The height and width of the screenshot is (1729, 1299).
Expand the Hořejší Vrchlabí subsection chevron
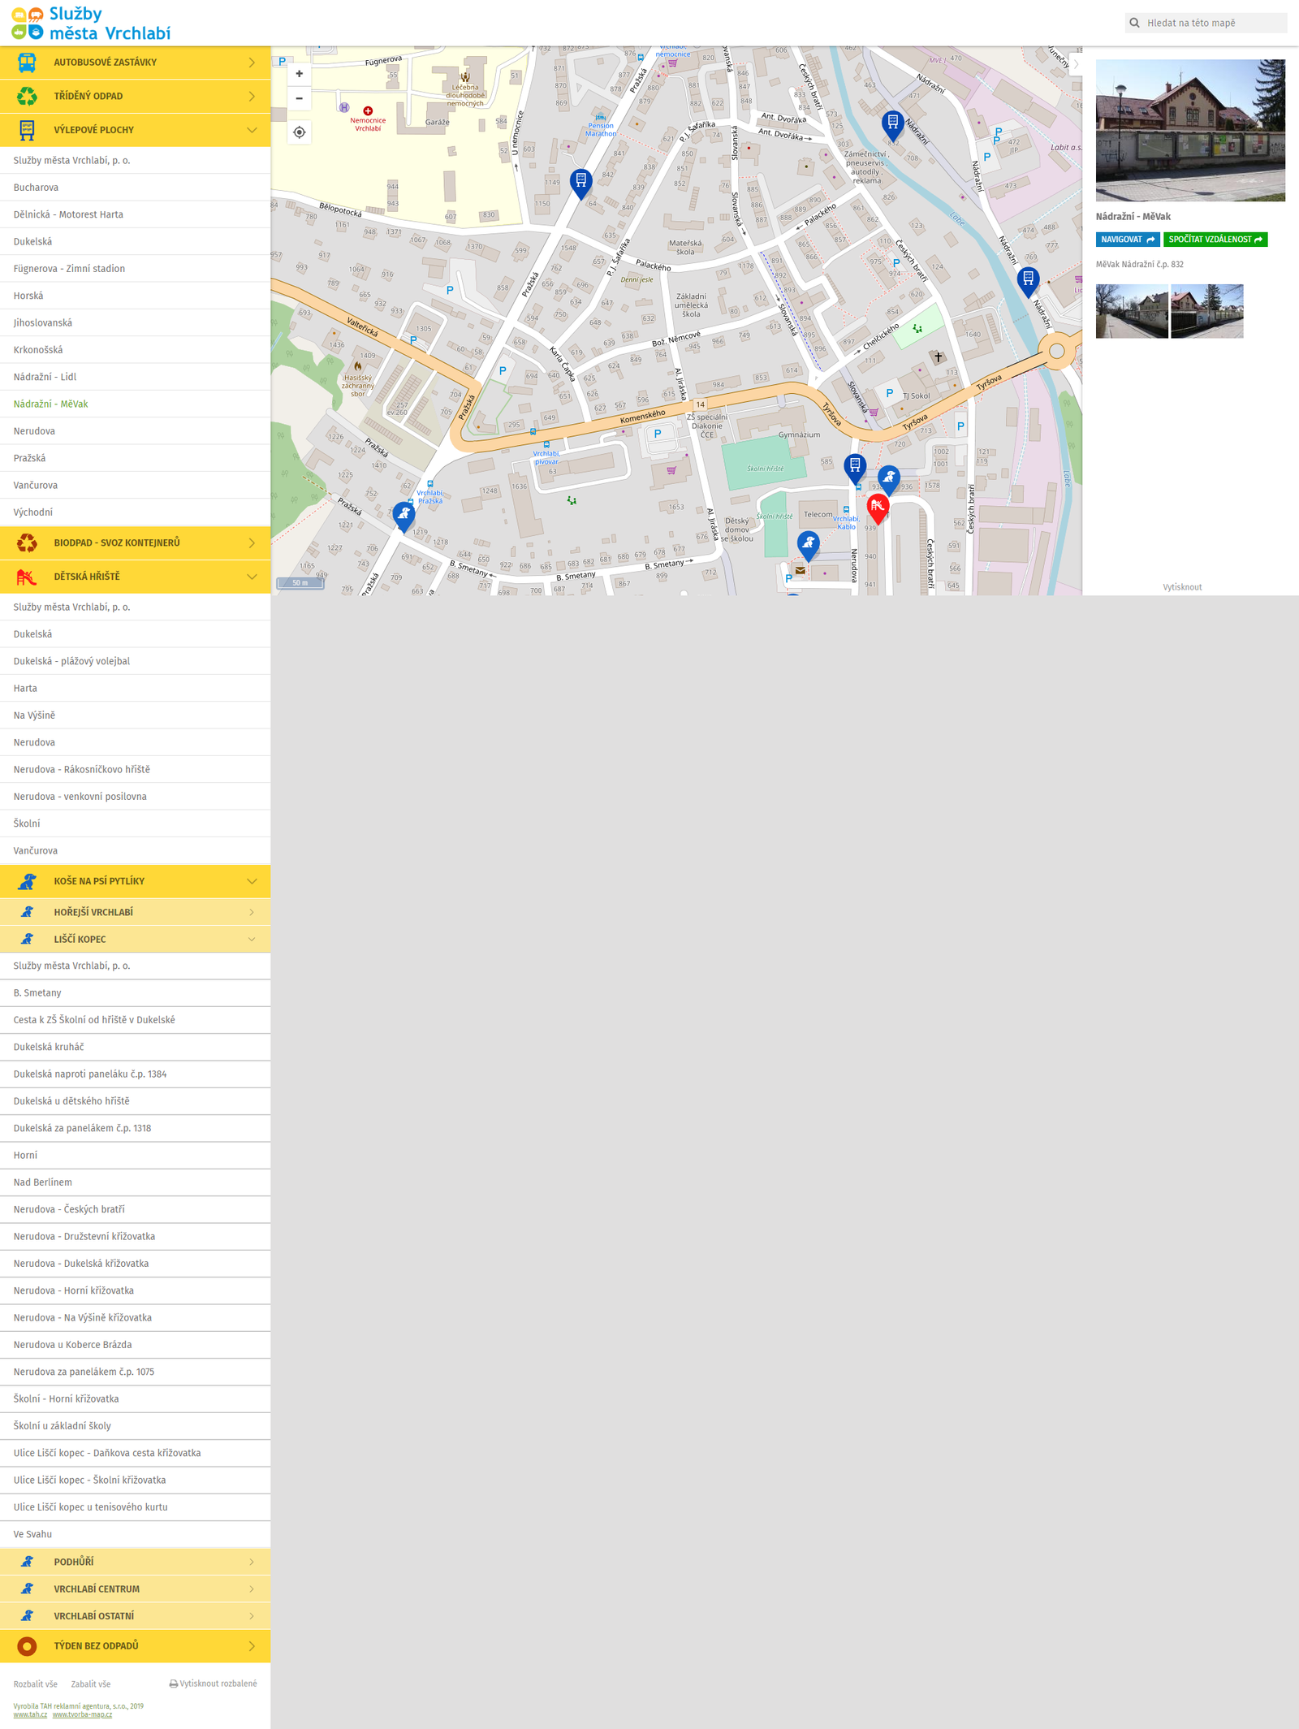[x=252, y=912]
